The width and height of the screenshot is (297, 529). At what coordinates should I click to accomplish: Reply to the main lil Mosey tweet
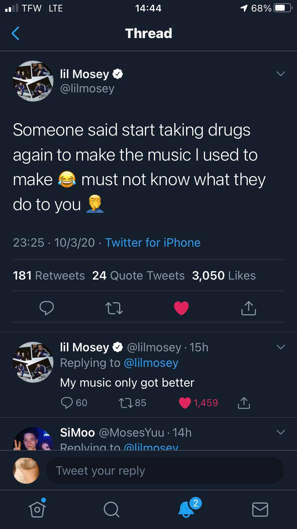point(46,308)
